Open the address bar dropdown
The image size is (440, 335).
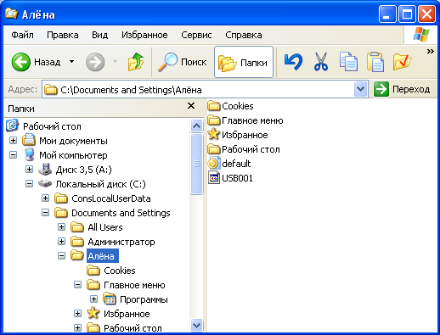pos(360,89)
